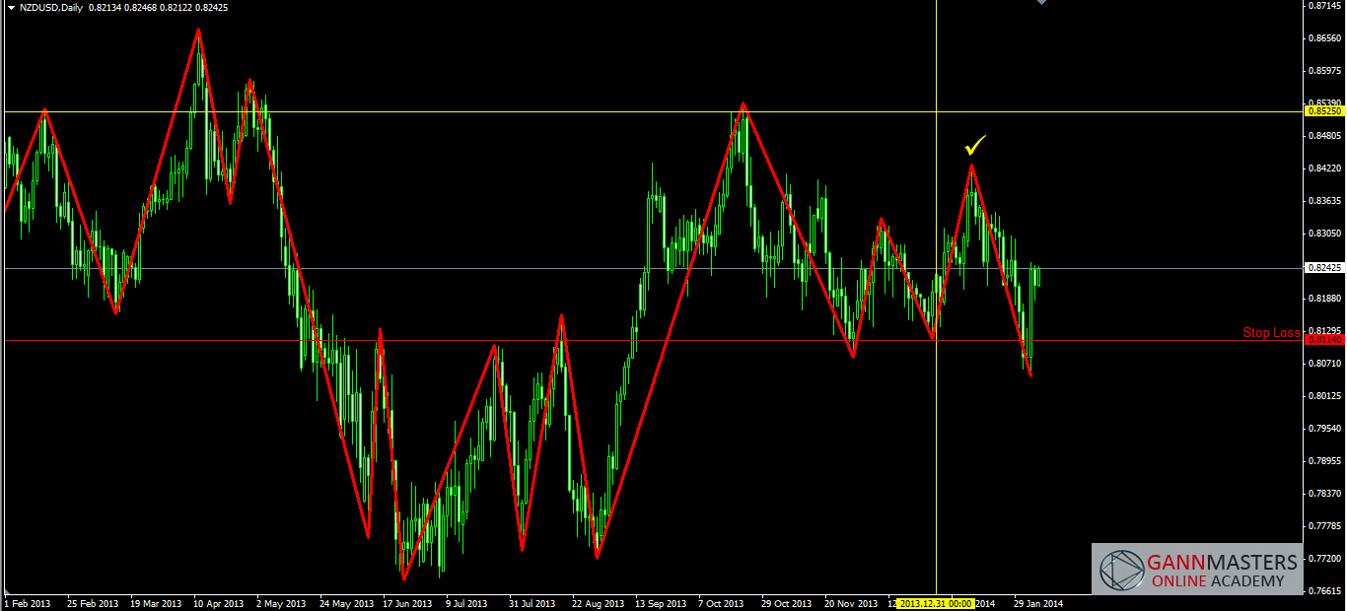
Task: Click the GANNMASTERS ONLINE ACADEMY watermark text
Action: pos(1222,571)
